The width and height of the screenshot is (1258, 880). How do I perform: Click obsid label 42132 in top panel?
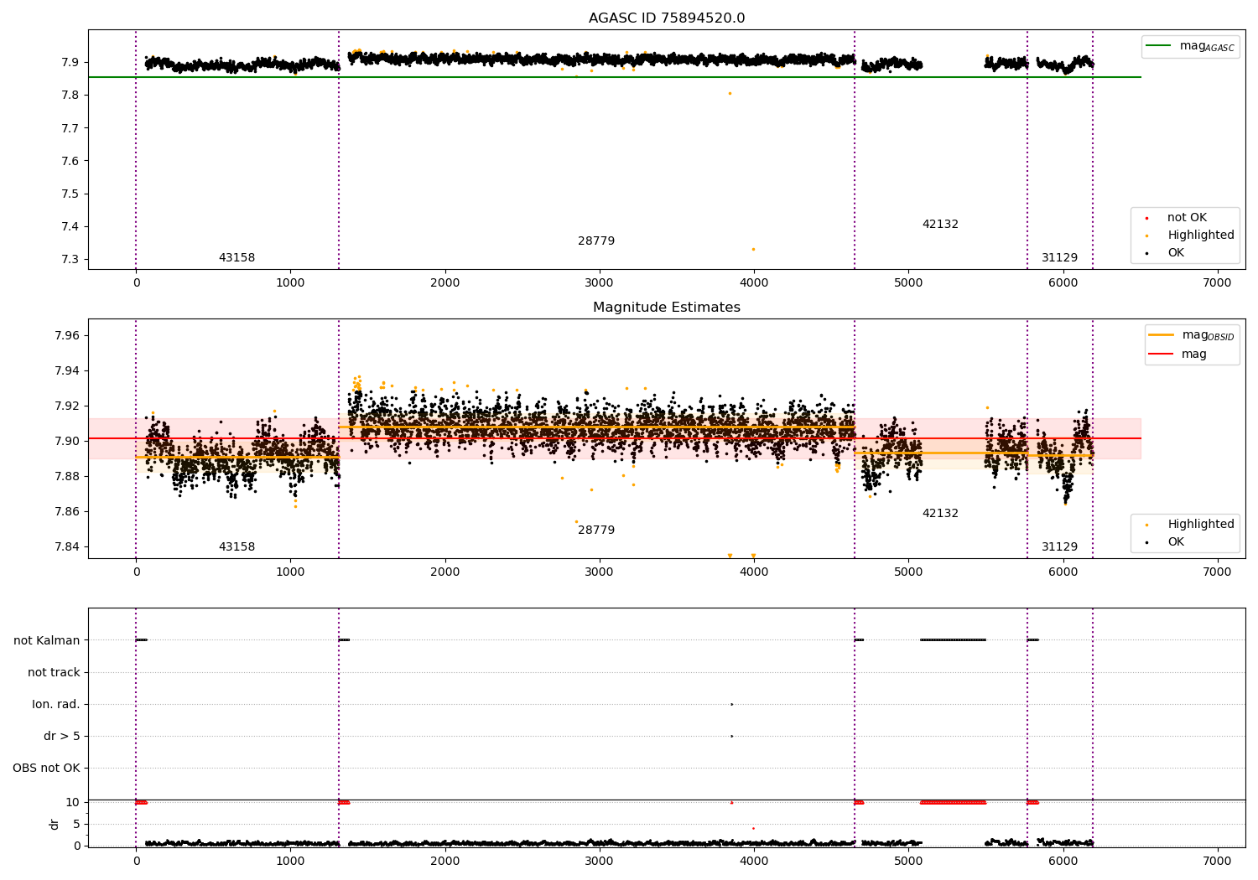coord(940,225)
